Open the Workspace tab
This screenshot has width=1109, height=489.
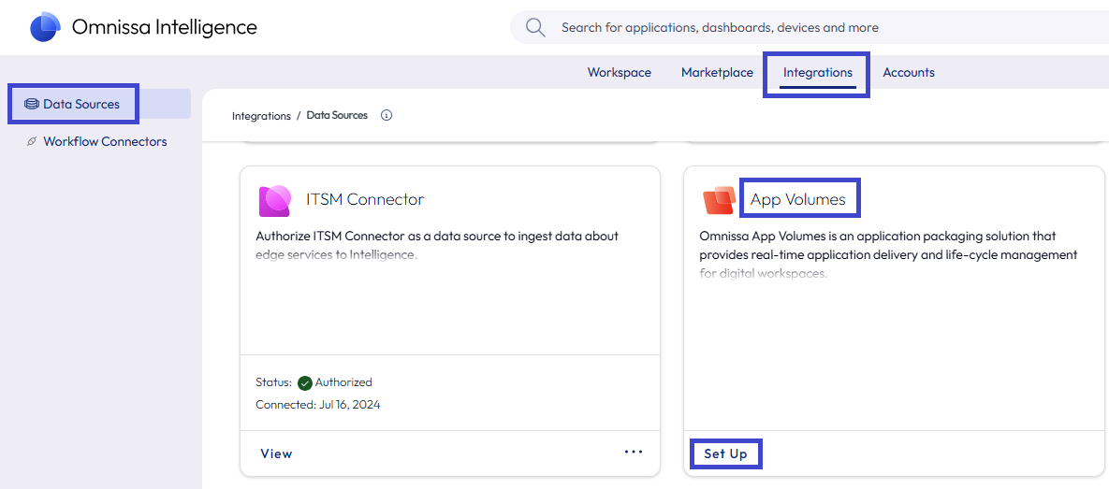[619, 72]
